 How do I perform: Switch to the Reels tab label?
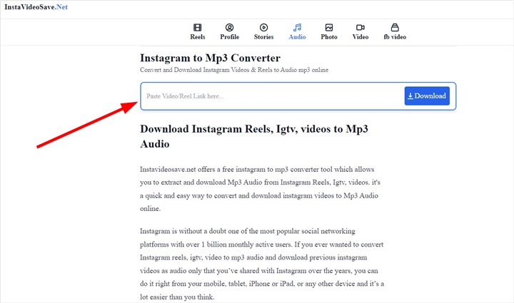click(x=197, y=37)
